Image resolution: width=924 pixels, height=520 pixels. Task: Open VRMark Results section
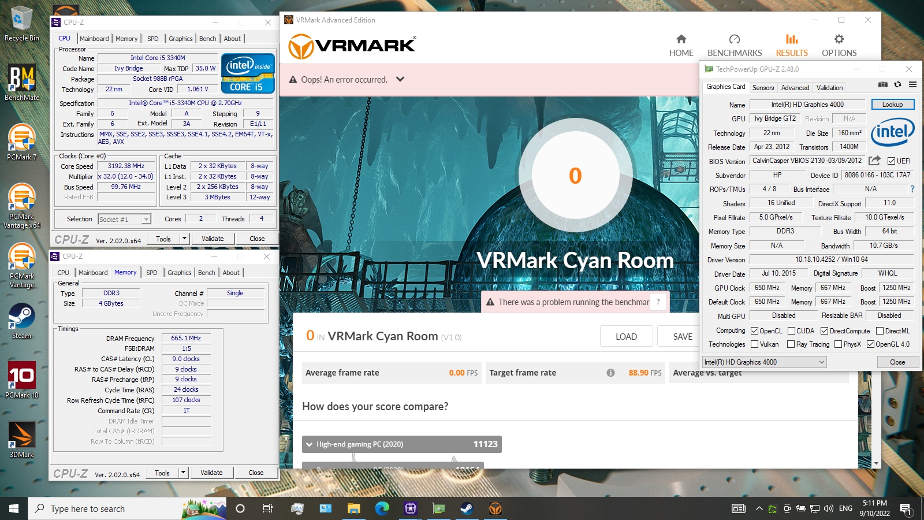pos(792,46)
